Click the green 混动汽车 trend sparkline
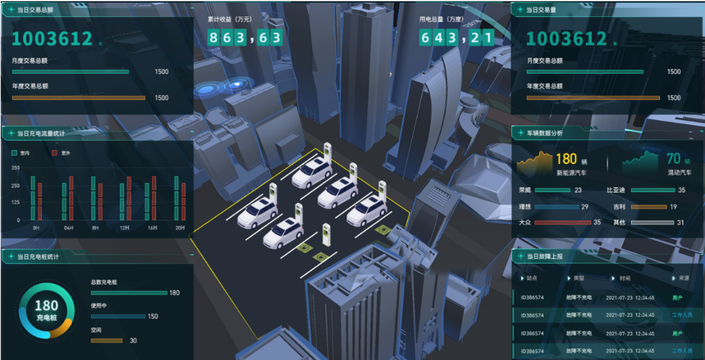The image size is (705, 360). tap(640, 163)
